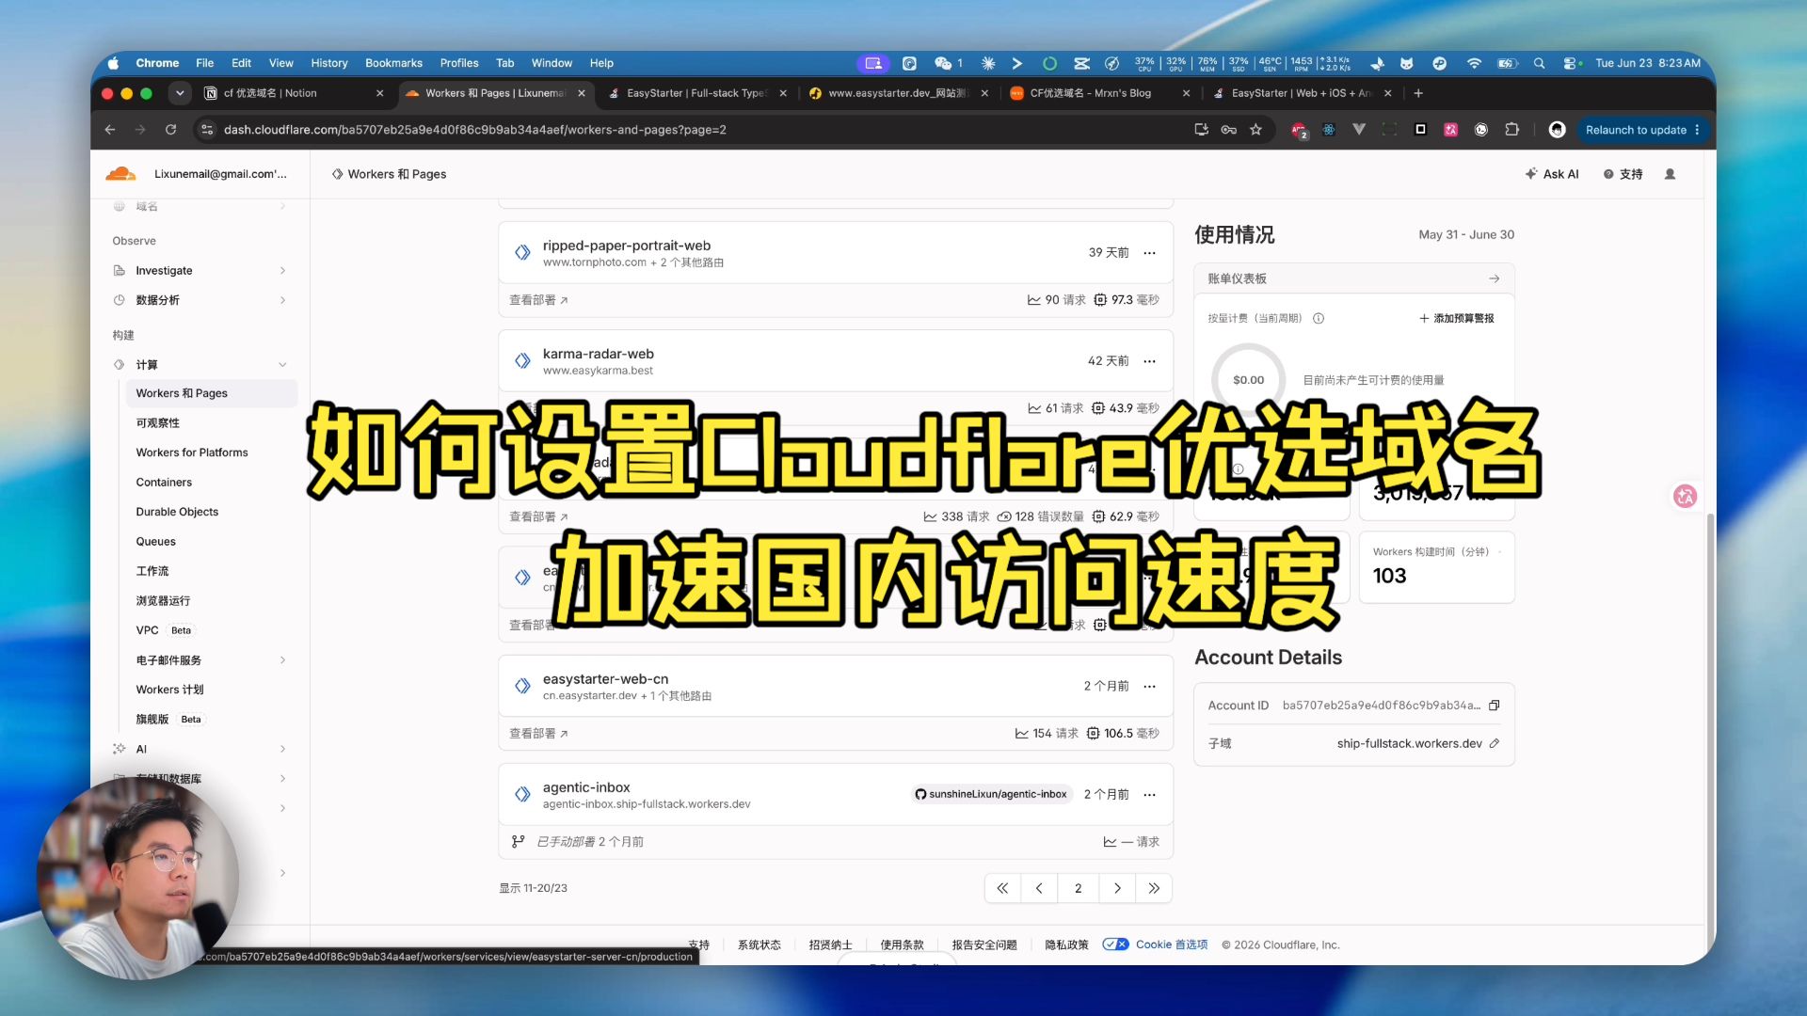Click the info icon next to 按量计费
Viewport: 1807px width, 1016px height.
[x=1319, y=318]
